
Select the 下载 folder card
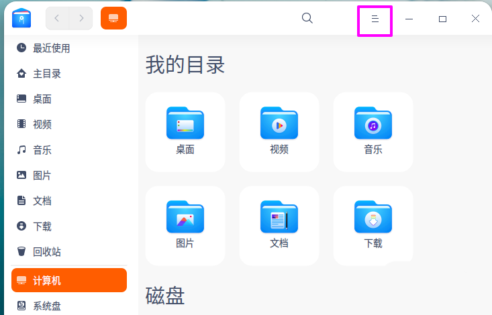pos(373,226)
